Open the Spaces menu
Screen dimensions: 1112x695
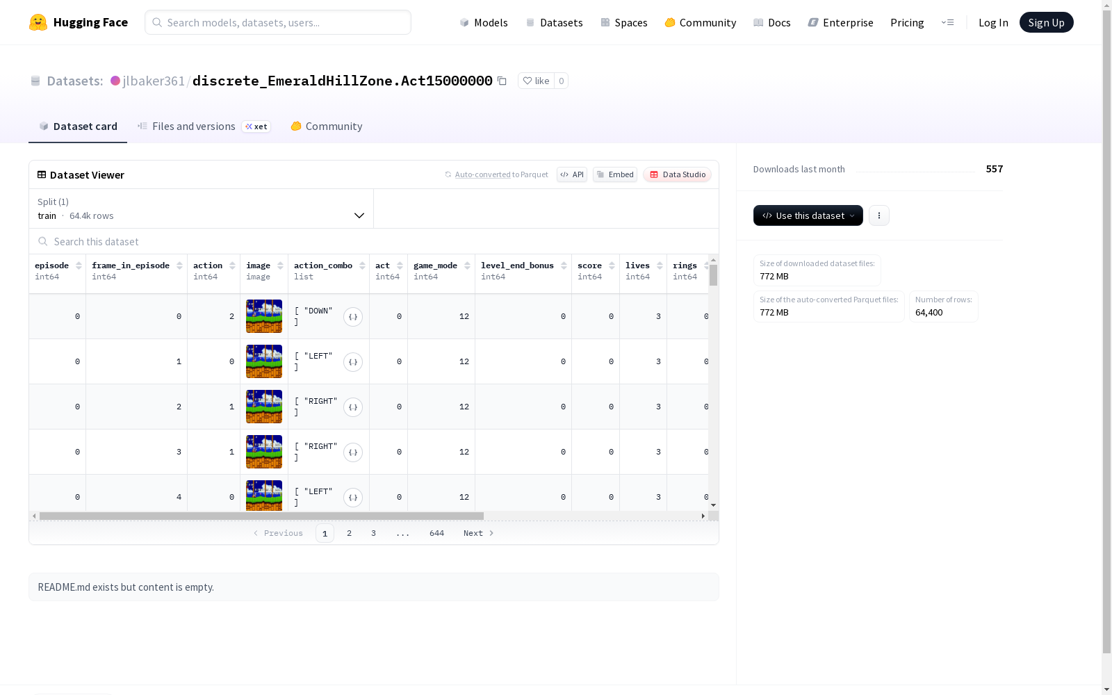(624, 22)
